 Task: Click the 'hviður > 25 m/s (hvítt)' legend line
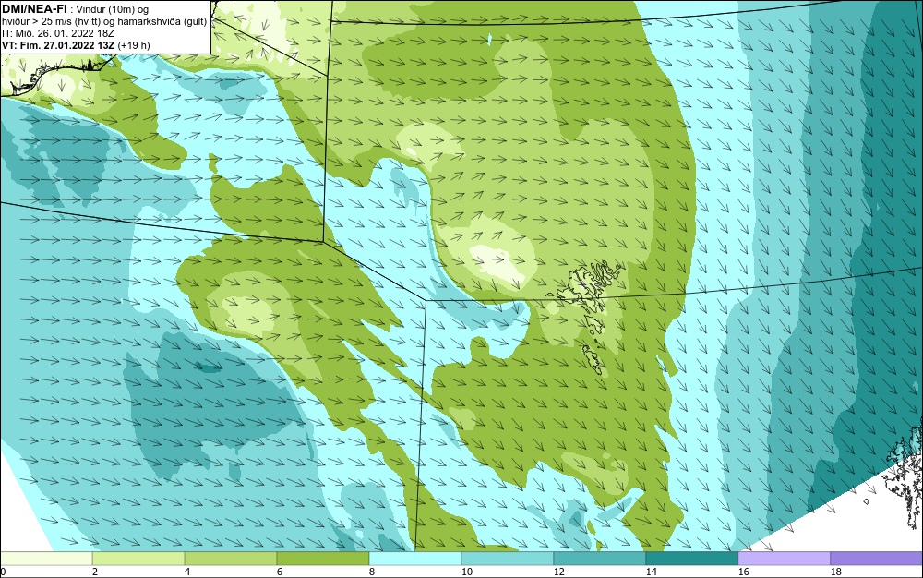click(x=104, y=21)
